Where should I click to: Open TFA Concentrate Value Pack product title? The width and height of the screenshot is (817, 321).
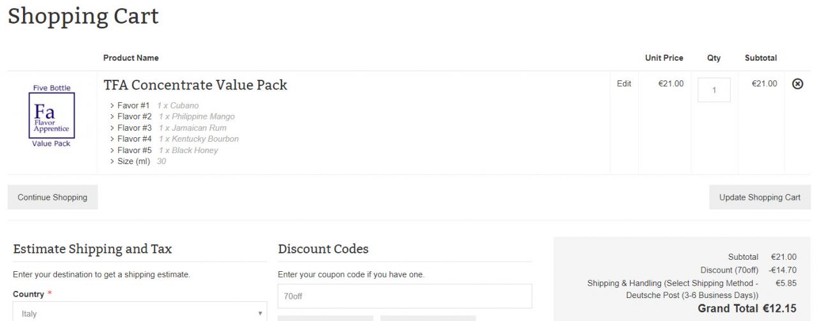[195, 85]
